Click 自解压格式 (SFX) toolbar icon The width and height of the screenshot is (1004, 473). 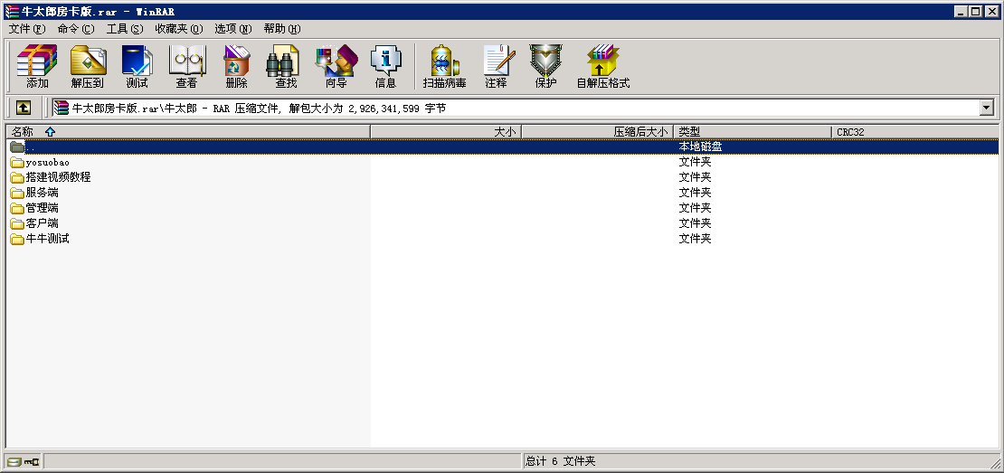(x=602, y=66)
